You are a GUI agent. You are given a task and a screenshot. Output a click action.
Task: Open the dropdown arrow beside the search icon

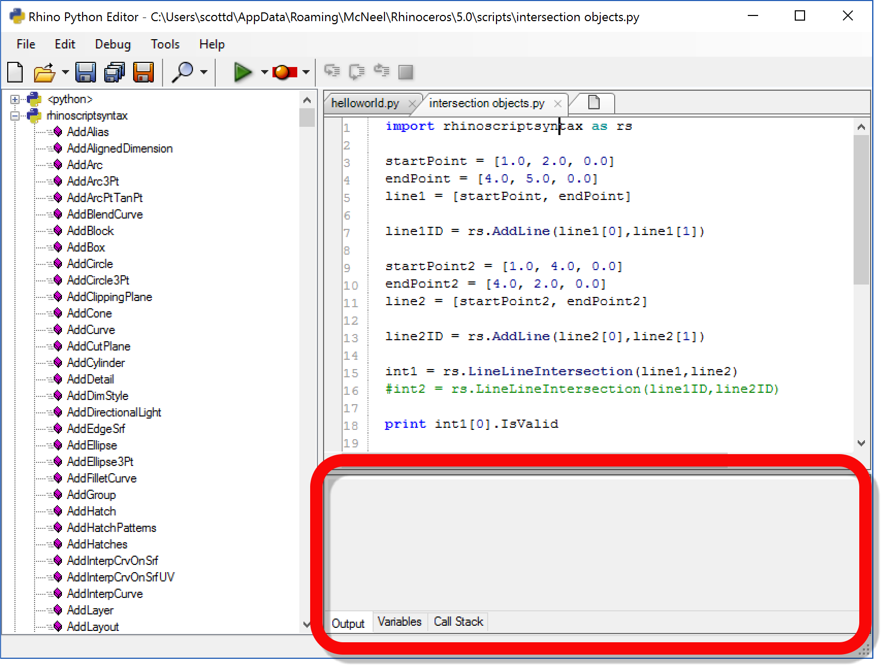pyautogui.click(x=204, y=72)
